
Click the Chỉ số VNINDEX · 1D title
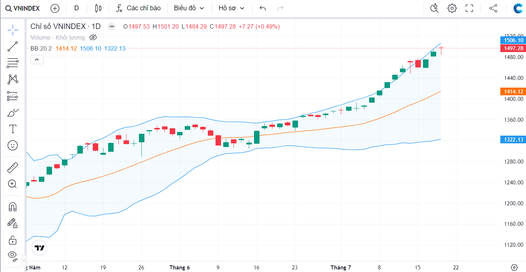(x=66, y=26)
